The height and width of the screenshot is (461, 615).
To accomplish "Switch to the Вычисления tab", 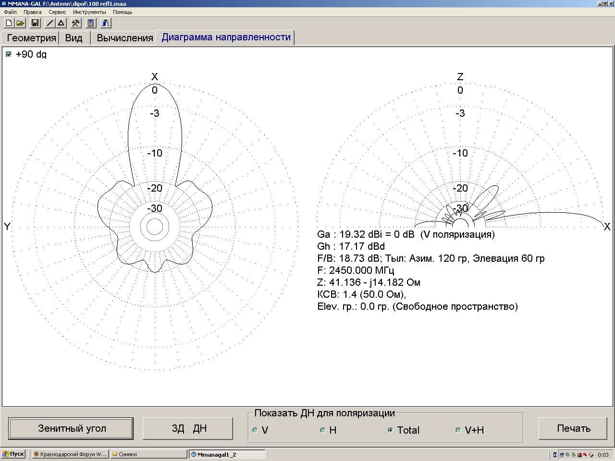I will (x=124, y=38).
